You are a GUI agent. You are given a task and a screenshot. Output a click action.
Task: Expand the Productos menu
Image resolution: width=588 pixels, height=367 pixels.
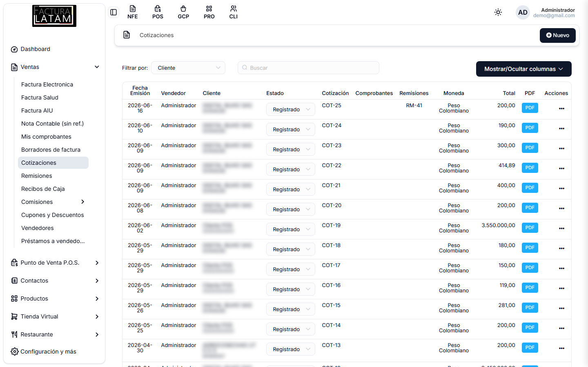coord(55,298)
